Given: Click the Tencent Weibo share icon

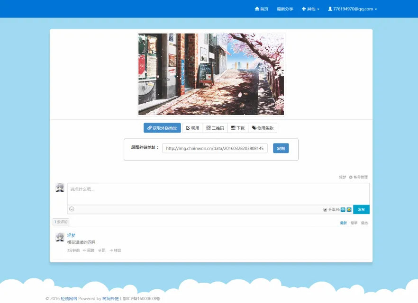Looking at the screenshot, I should click(343, 210).
